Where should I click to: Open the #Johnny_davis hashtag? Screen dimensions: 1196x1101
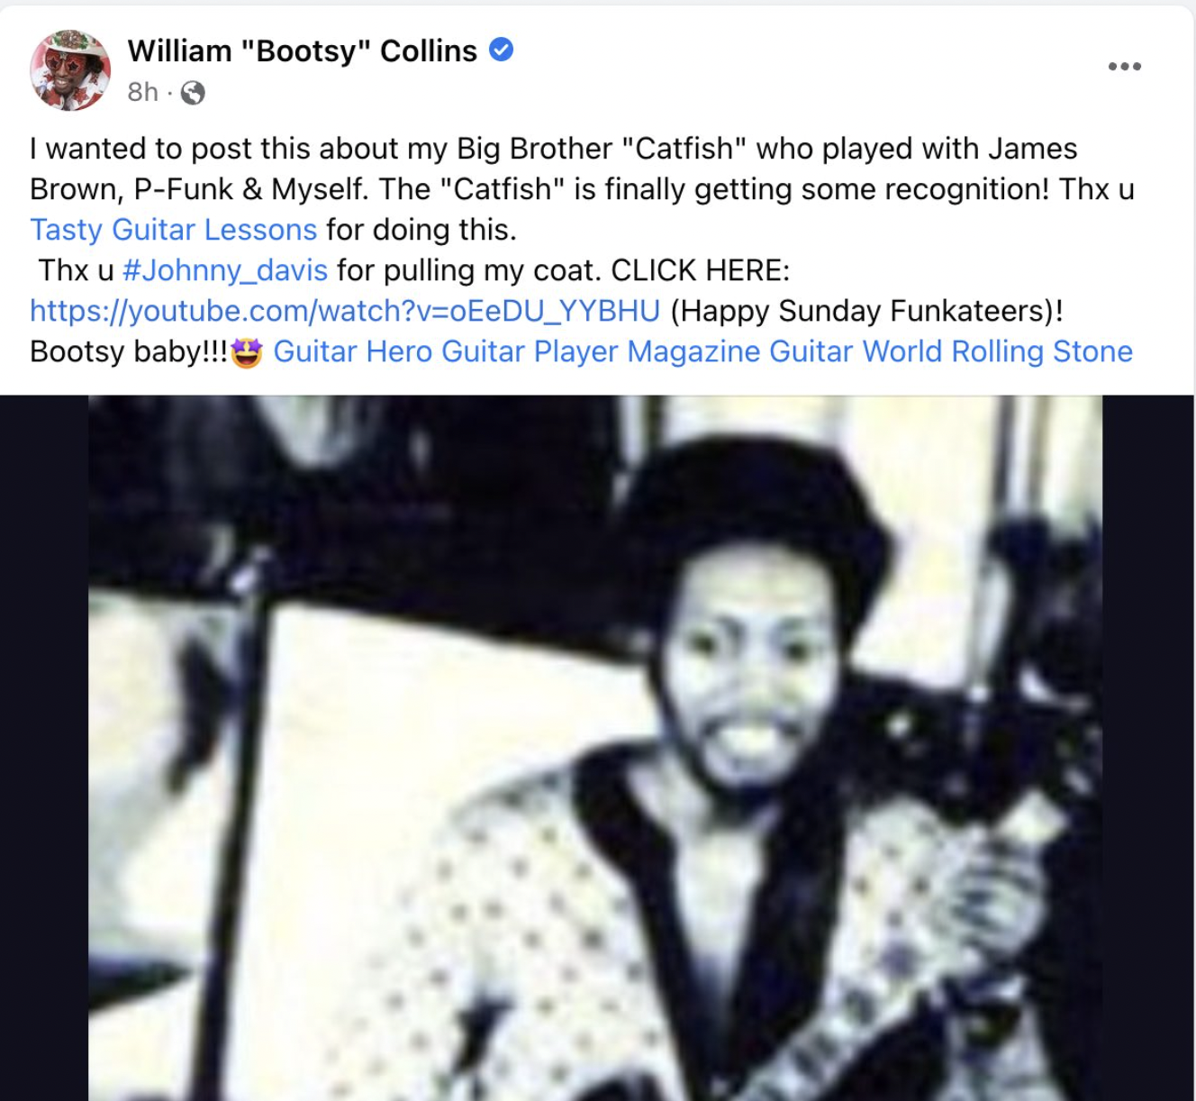click(225, 270)
